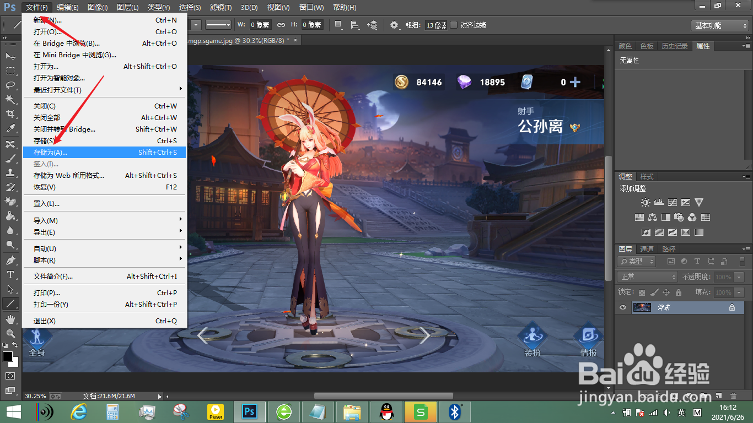The width and height of the screenshot is (753, 423).
Task: Toggle lock position icon
Action: coord(666,292)
